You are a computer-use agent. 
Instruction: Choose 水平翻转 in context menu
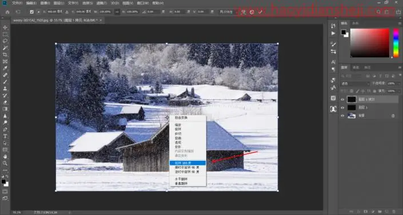(x=187, y=179)
